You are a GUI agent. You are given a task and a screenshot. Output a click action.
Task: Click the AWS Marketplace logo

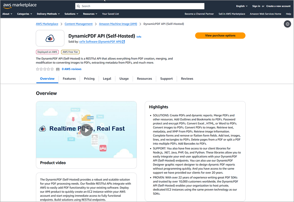click(20, 6)
